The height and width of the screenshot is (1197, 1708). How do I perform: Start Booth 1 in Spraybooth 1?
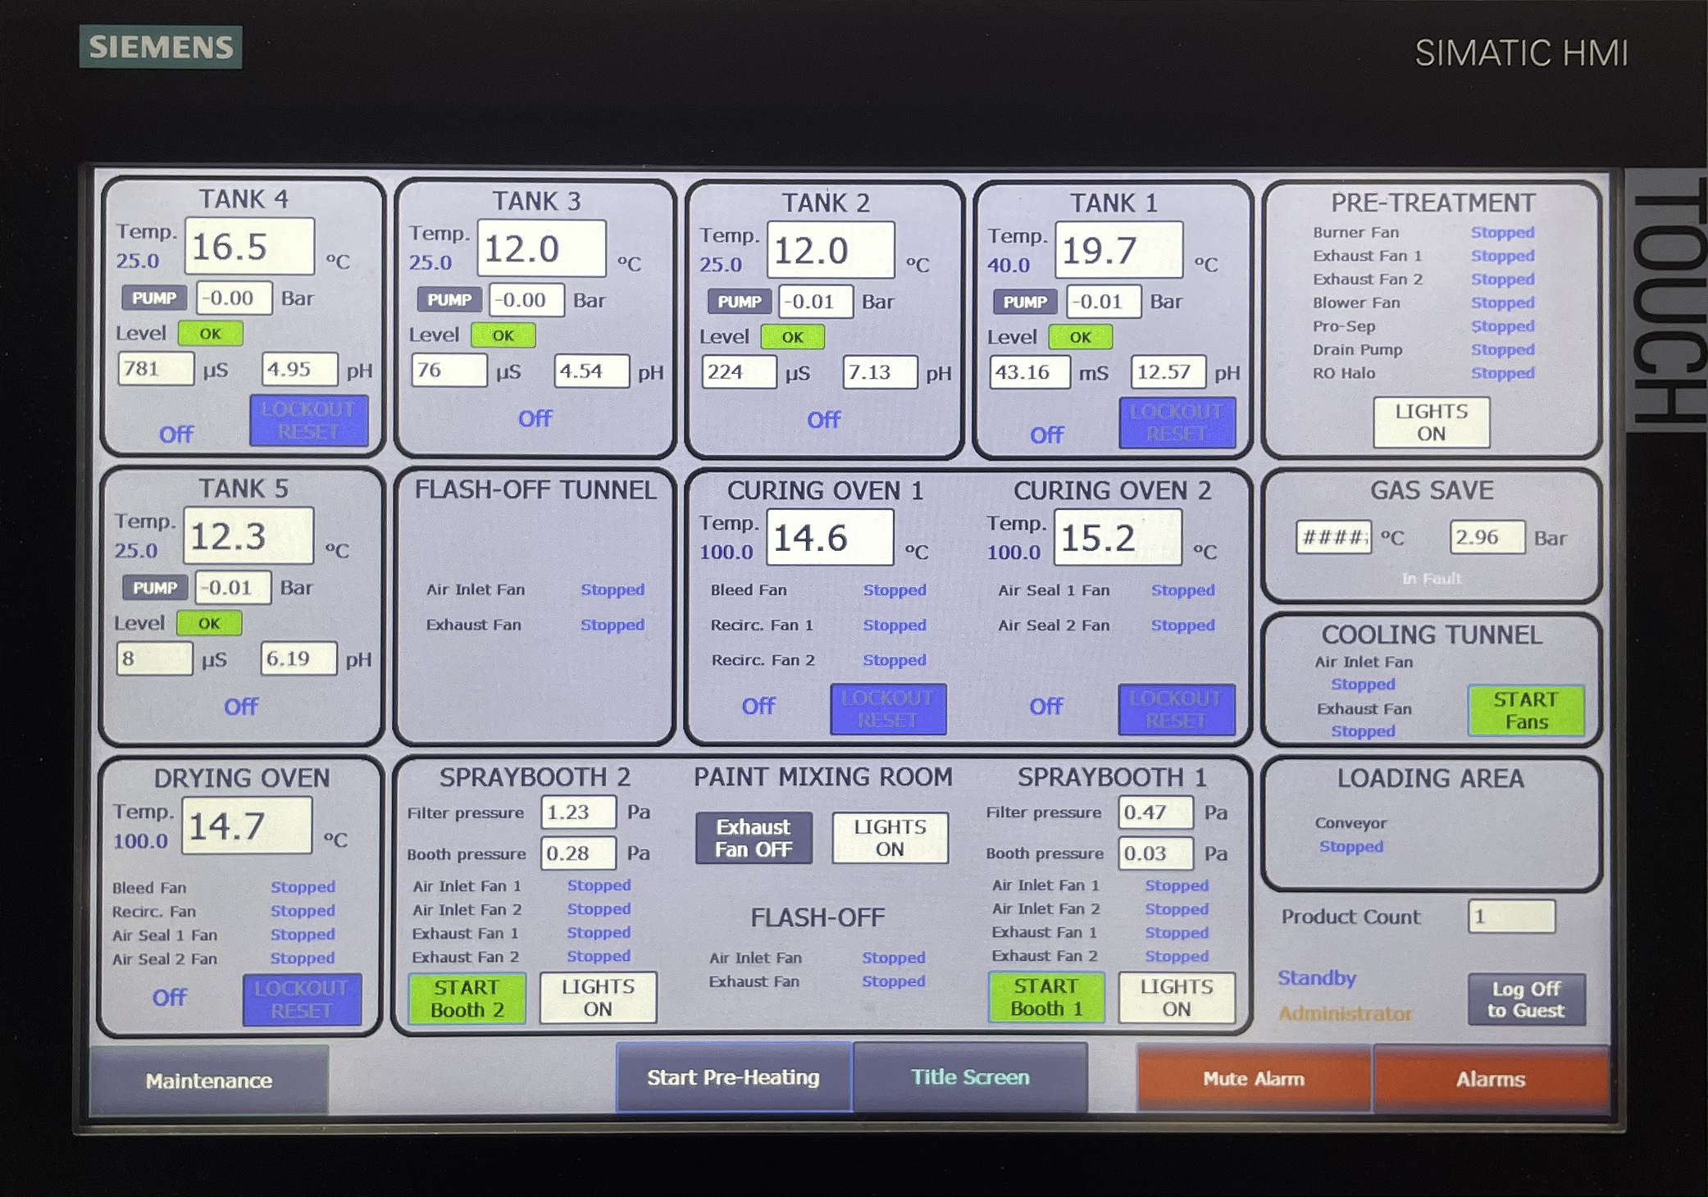1046,997
